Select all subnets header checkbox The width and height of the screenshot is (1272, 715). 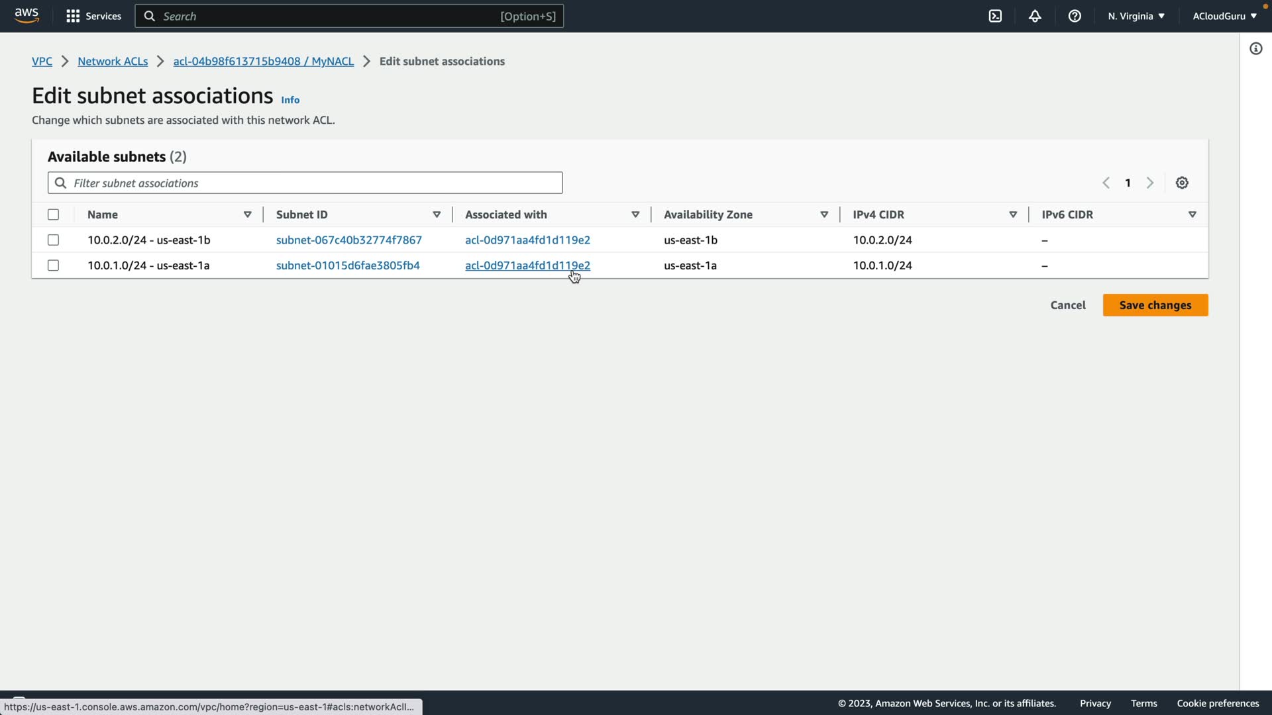point(54,215)
